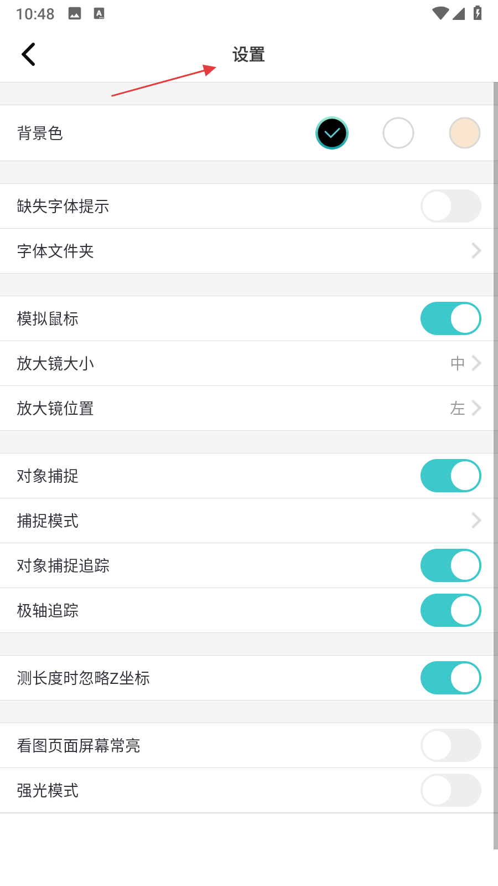This screenshot has width=498, height=886.
Task: Pick the beige background color
Action: coord(465,133)
